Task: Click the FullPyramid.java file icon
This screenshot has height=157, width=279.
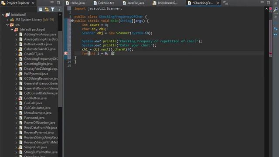Action: pyautogui.click(x=20, y=74)
